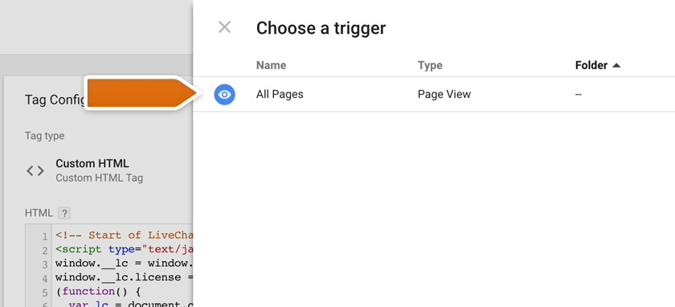Image resolution: width=675 pixels, height=307 pixels.
Task: Click the blue eye Page View icon
Action: pyautogui.click(x=224, y=94)
